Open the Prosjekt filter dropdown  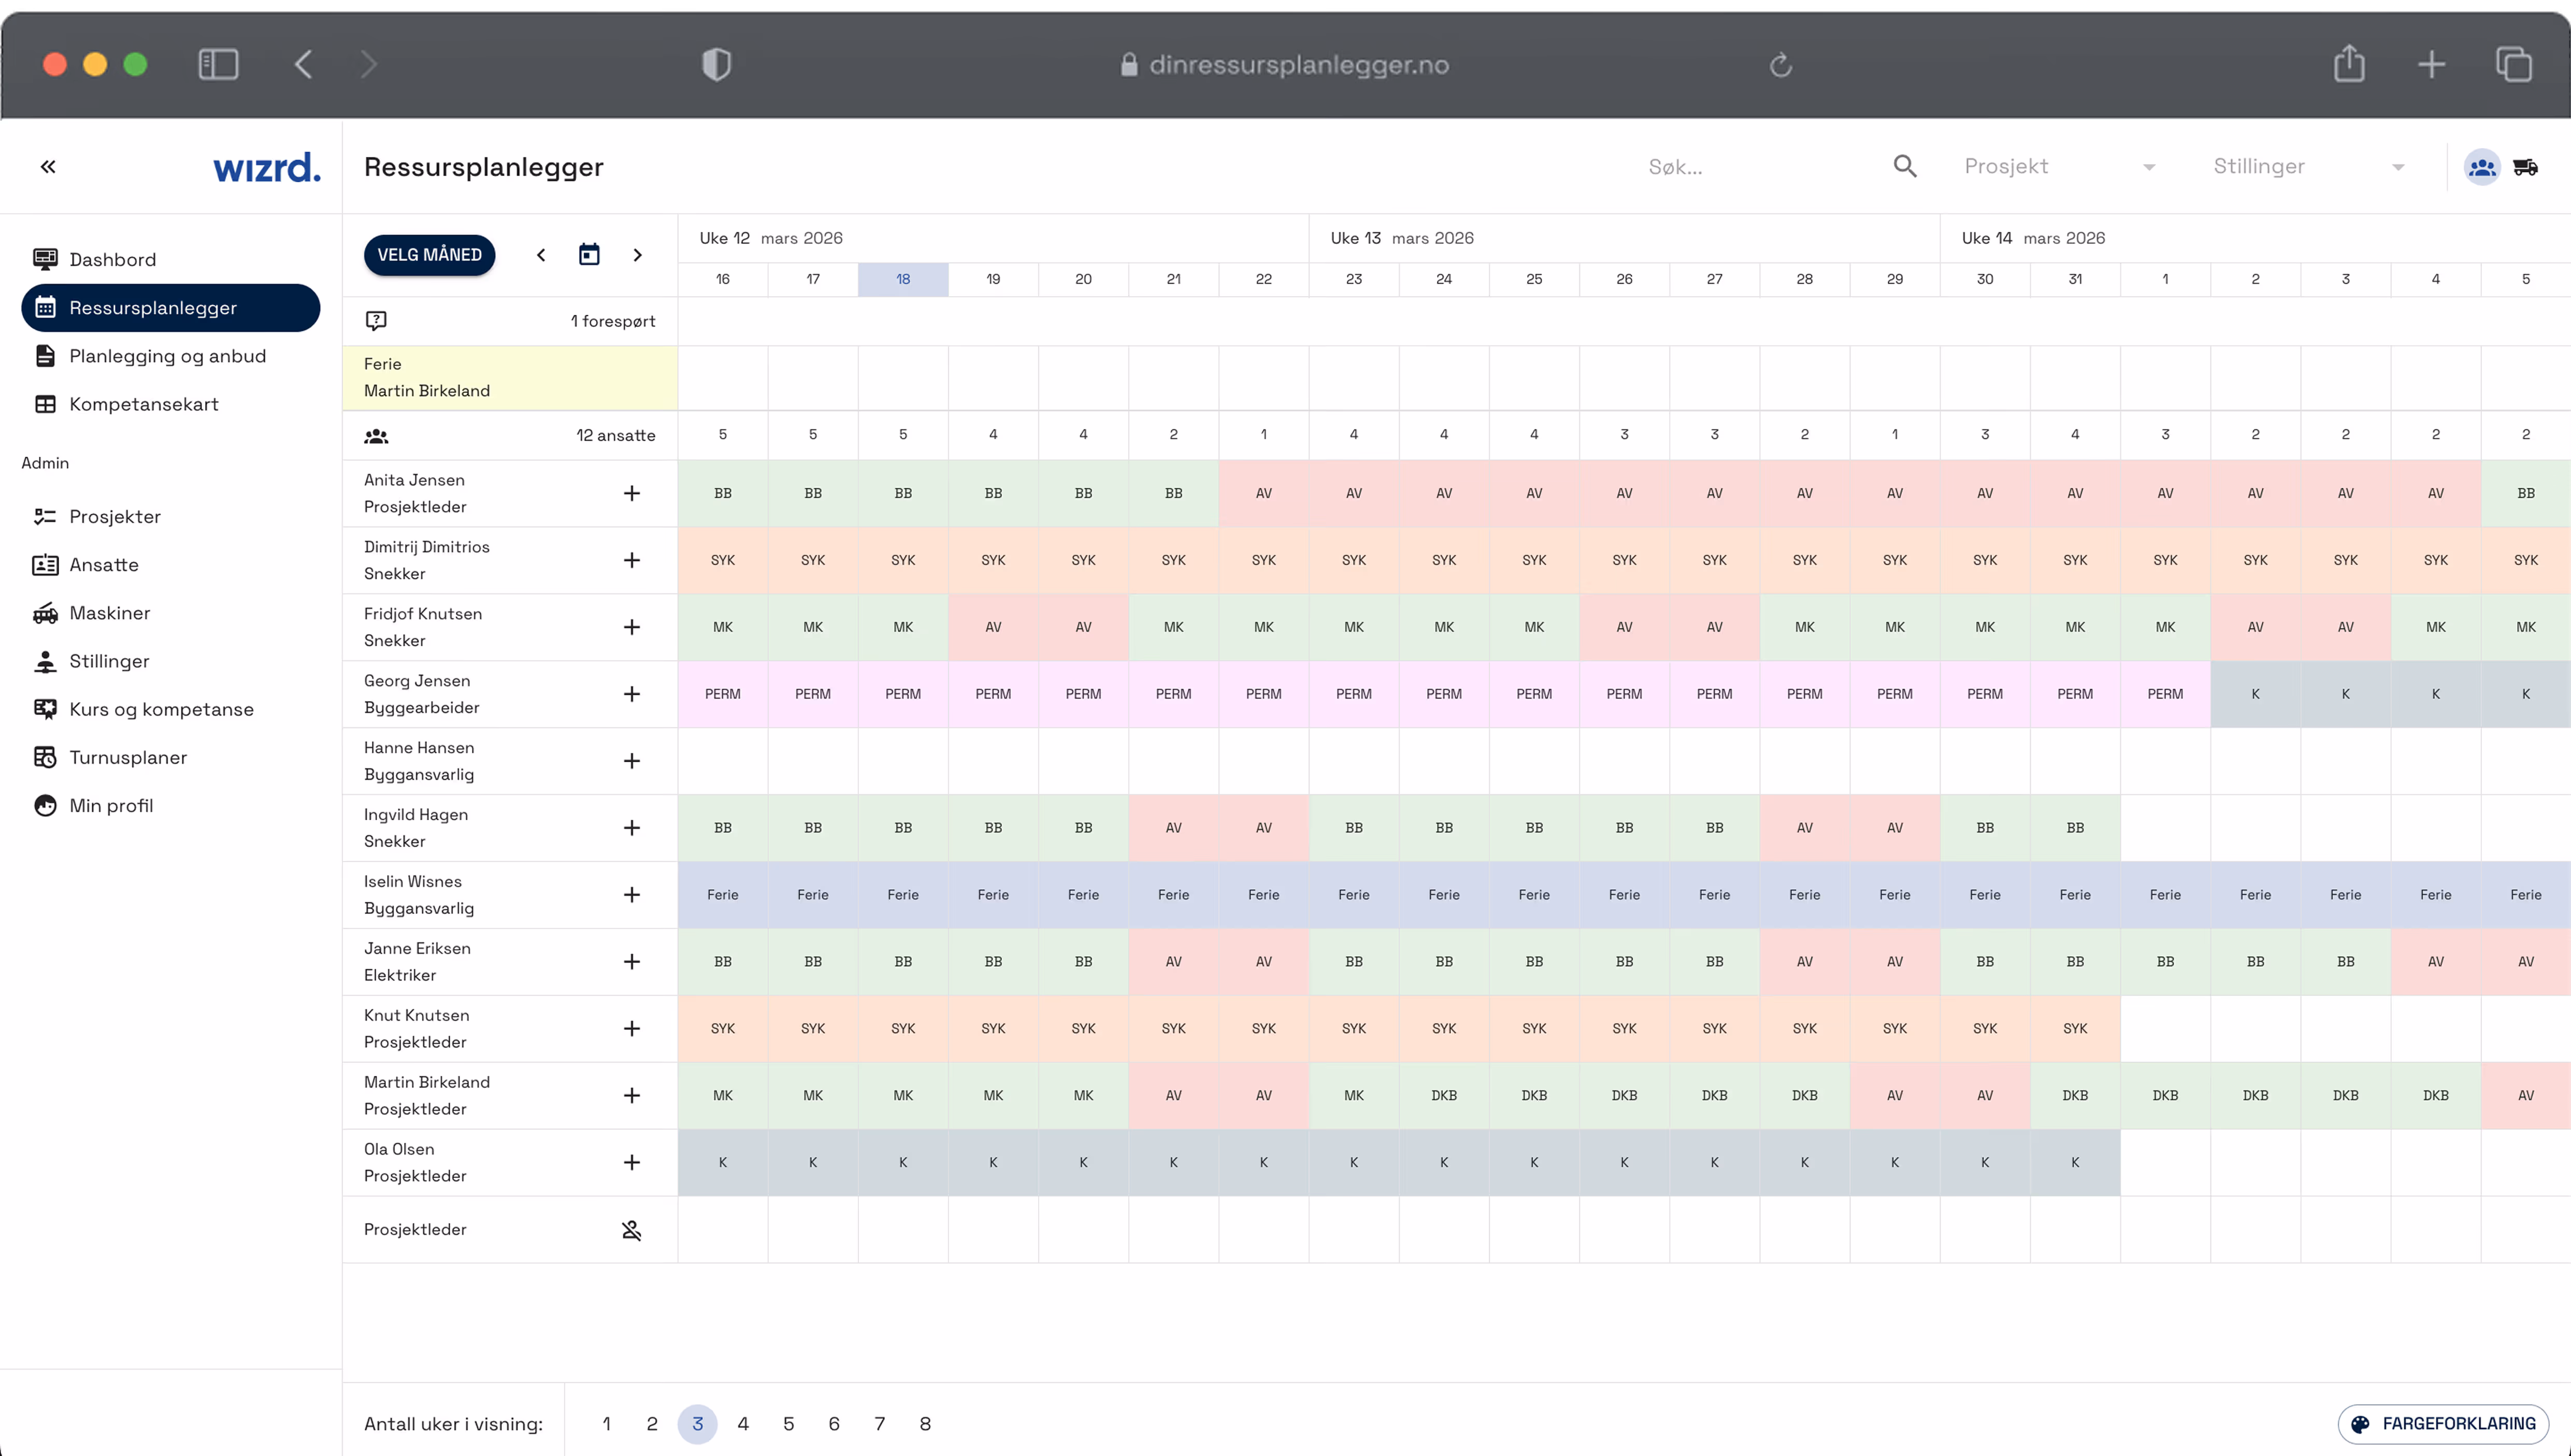(2059, 167)
